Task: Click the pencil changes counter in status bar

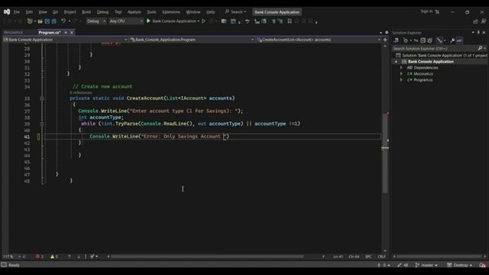Action: tap(403, 265)
